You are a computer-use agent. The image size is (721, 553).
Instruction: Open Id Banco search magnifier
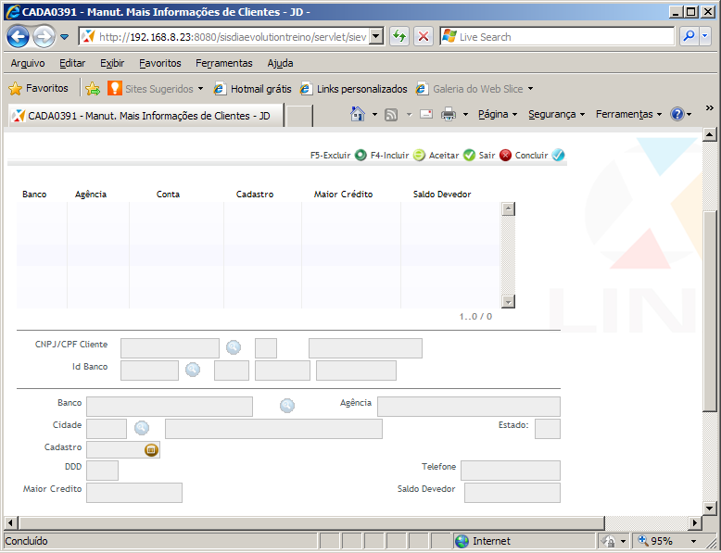[193, 369]
